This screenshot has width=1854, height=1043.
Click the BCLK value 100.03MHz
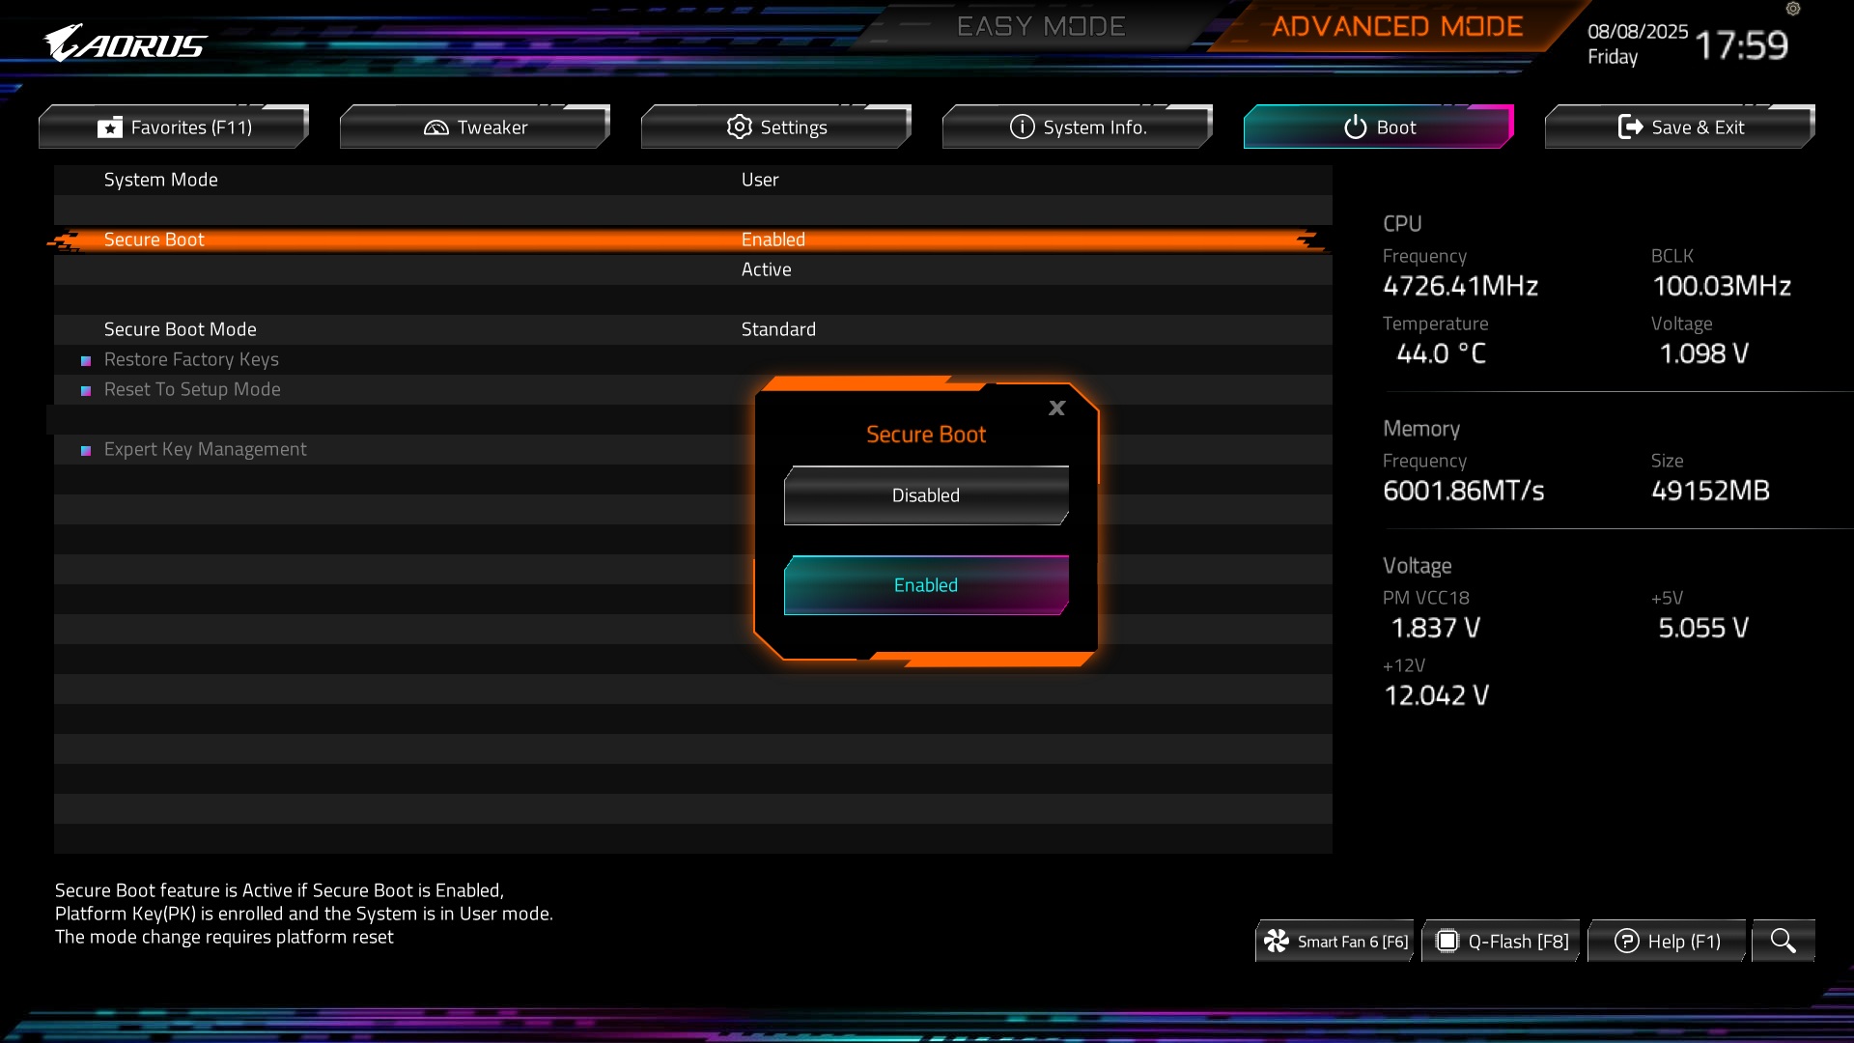click(x=1722, y=286)
